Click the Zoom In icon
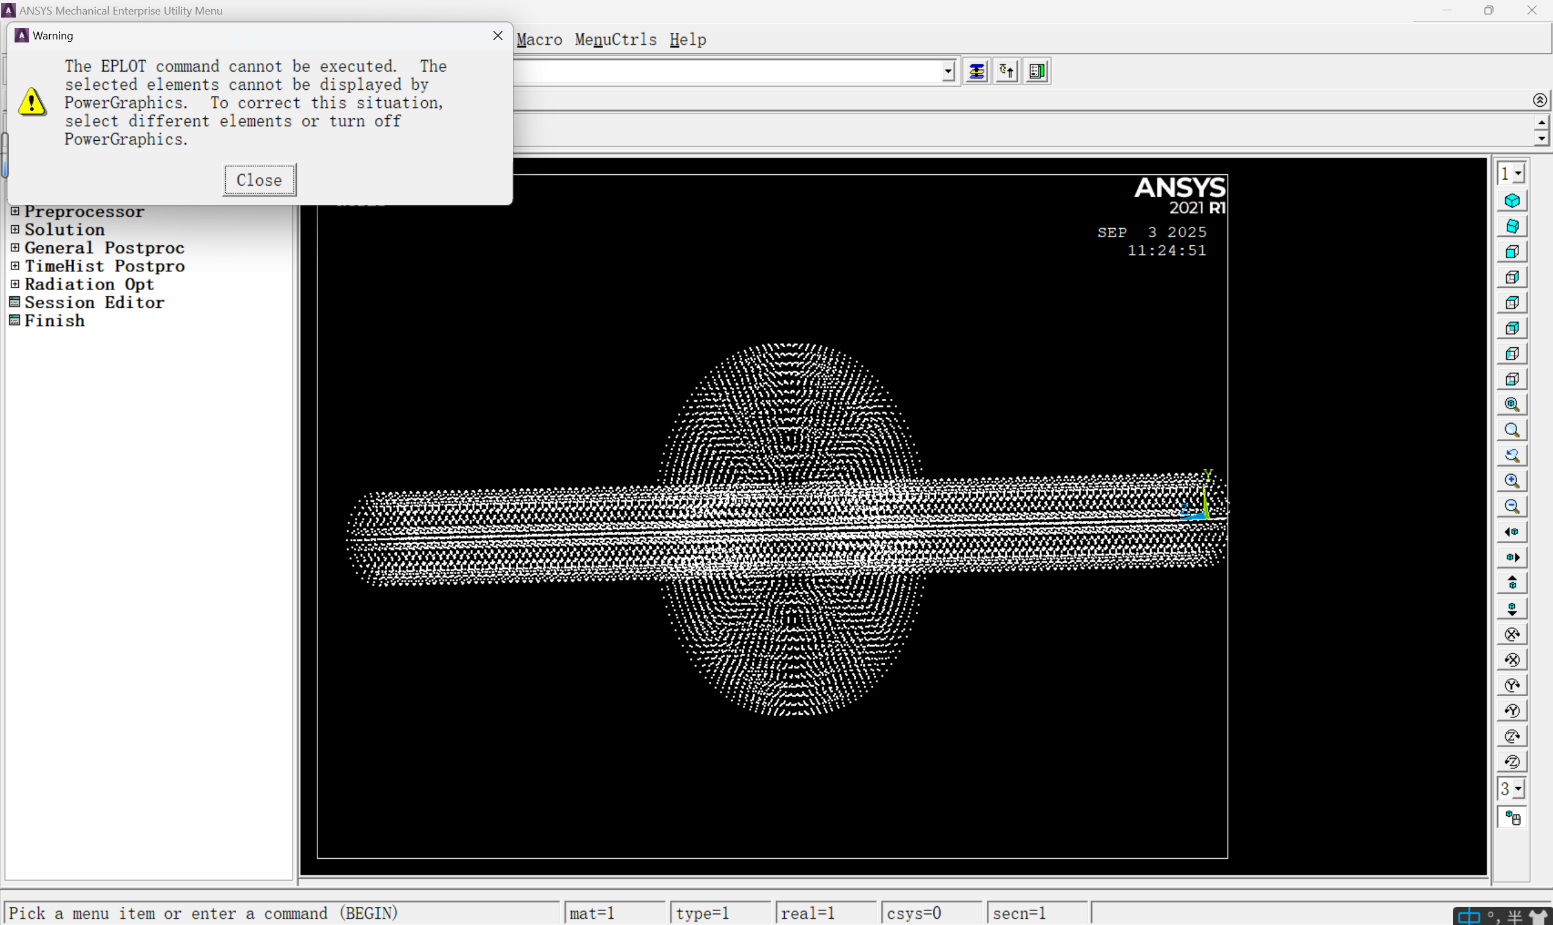The width and height of the screenshot is (1553, 925). coord(1512,481)
